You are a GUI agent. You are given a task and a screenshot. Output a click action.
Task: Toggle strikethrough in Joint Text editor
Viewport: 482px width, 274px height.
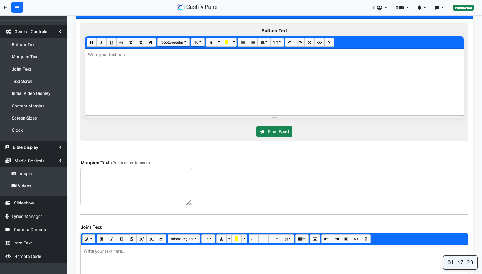[132, 239]
